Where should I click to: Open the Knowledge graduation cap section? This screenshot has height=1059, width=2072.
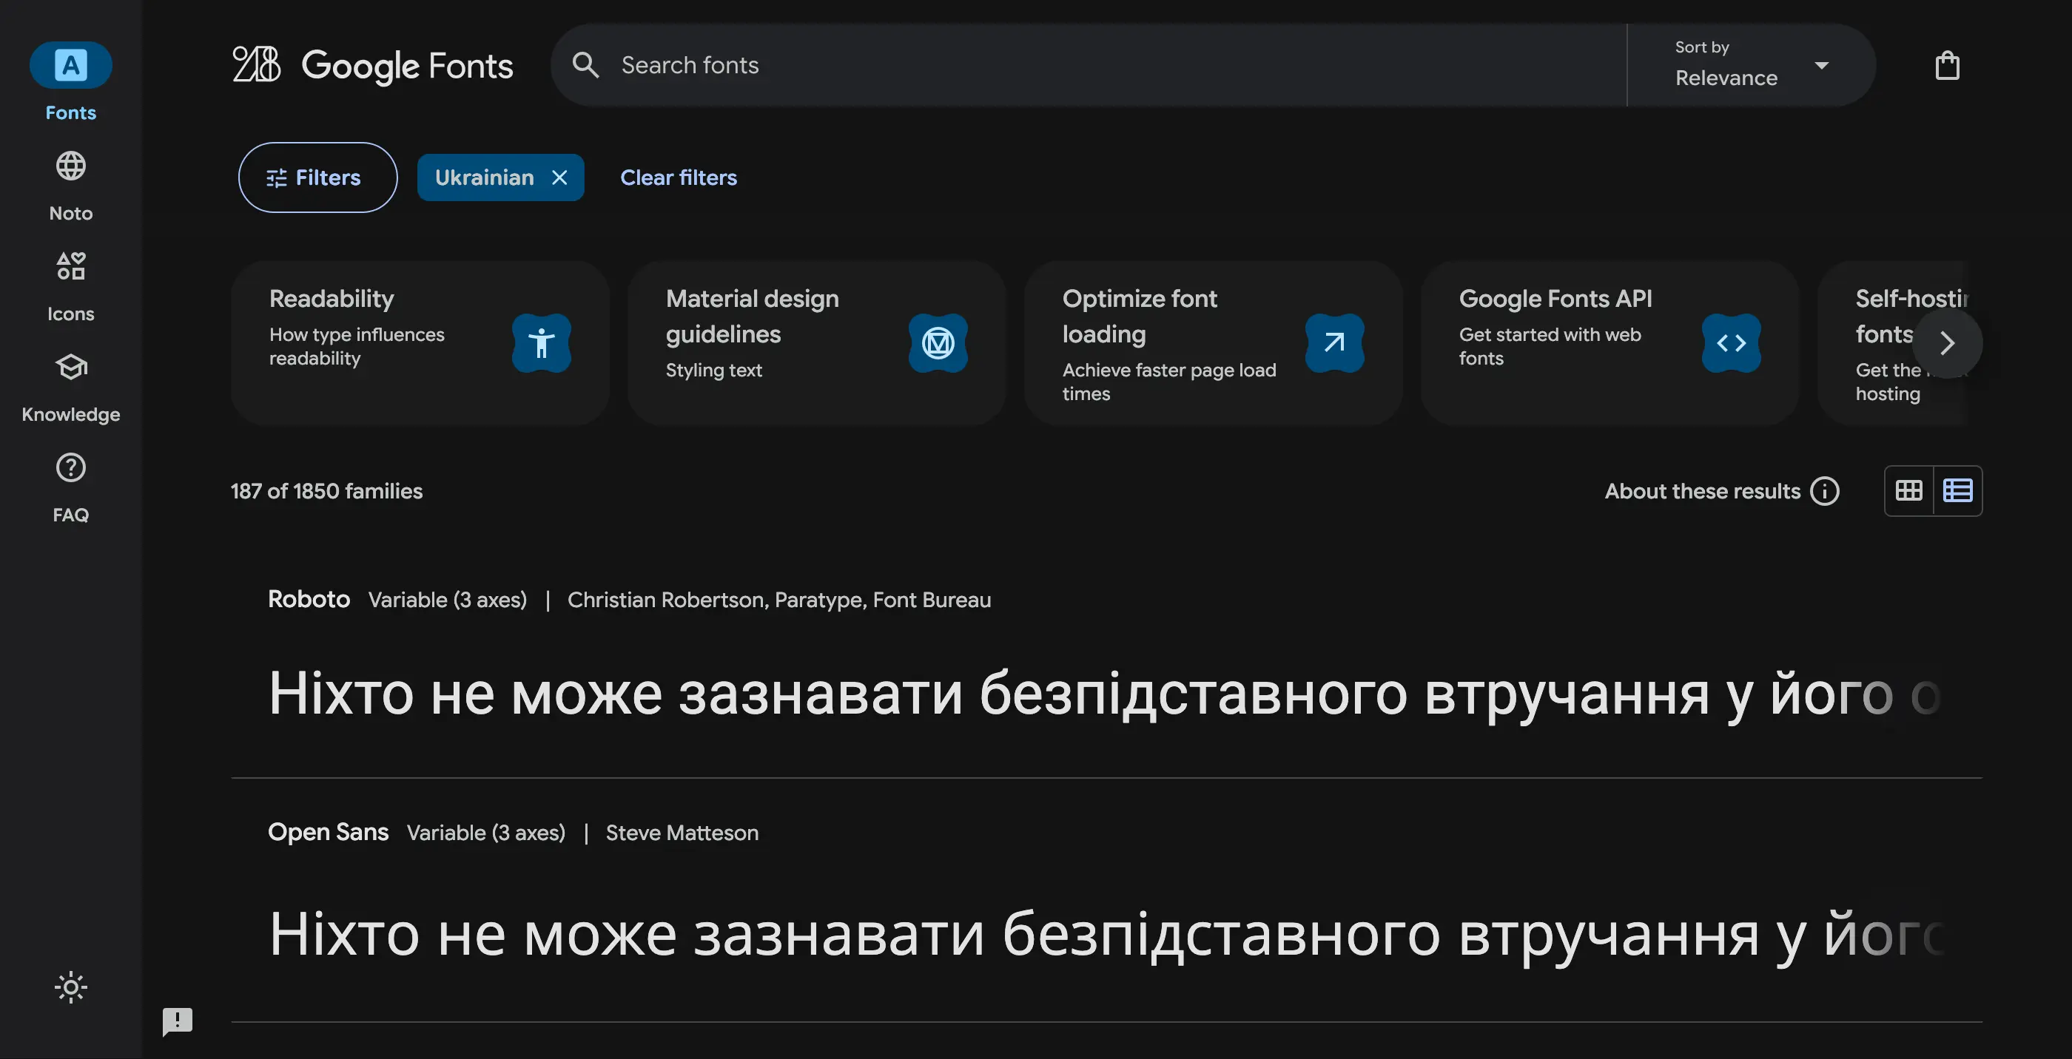[x=71, y=387]
